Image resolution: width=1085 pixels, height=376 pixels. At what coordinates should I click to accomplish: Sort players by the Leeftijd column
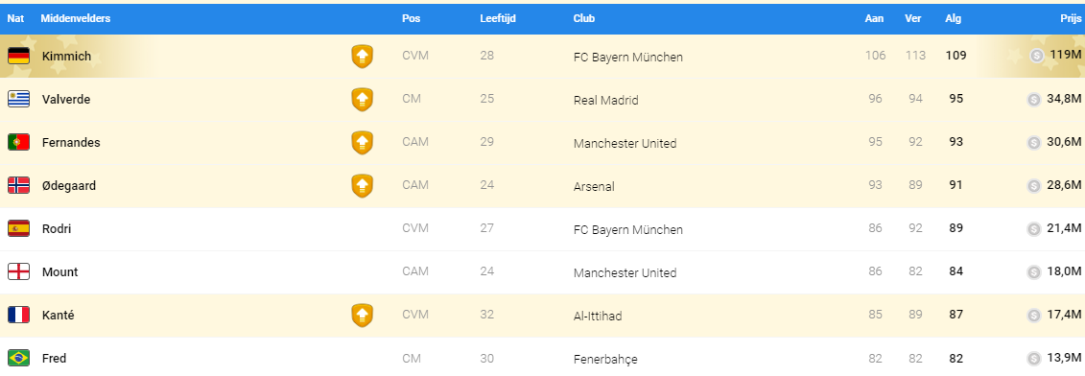[497, 18]
